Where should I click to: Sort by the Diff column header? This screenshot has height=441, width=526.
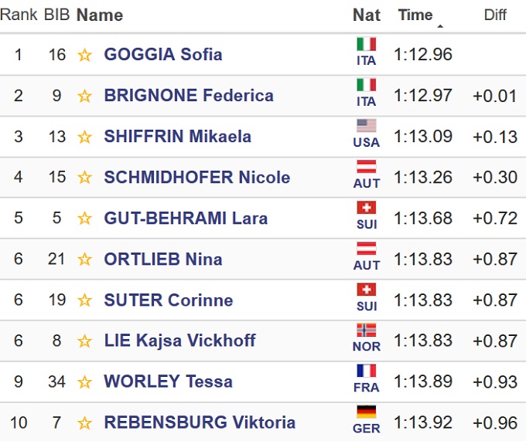tap(495, 15)
